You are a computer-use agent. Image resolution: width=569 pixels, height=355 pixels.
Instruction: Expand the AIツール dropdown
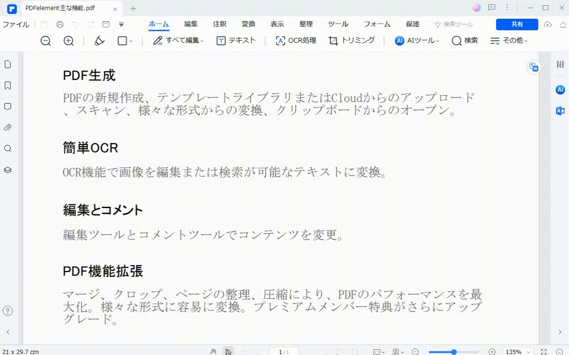click(x=417, y=41)
